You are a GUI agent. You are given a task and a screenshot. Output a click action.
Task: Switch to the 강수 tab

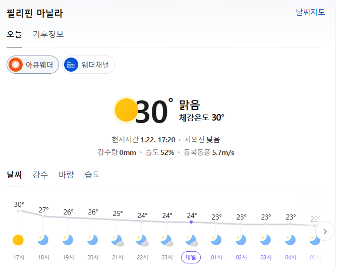40,175
